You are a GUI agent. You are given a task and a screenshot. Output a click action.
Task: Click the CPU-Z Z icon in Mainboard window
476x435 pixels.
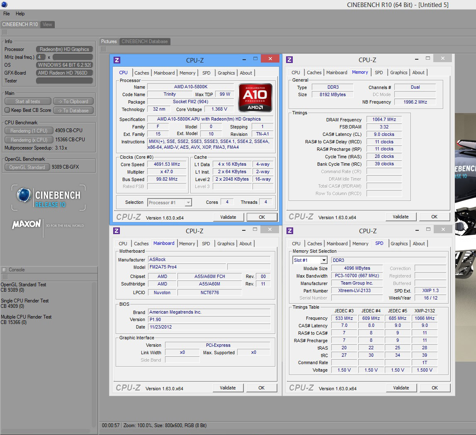click(x=116, y=230)
